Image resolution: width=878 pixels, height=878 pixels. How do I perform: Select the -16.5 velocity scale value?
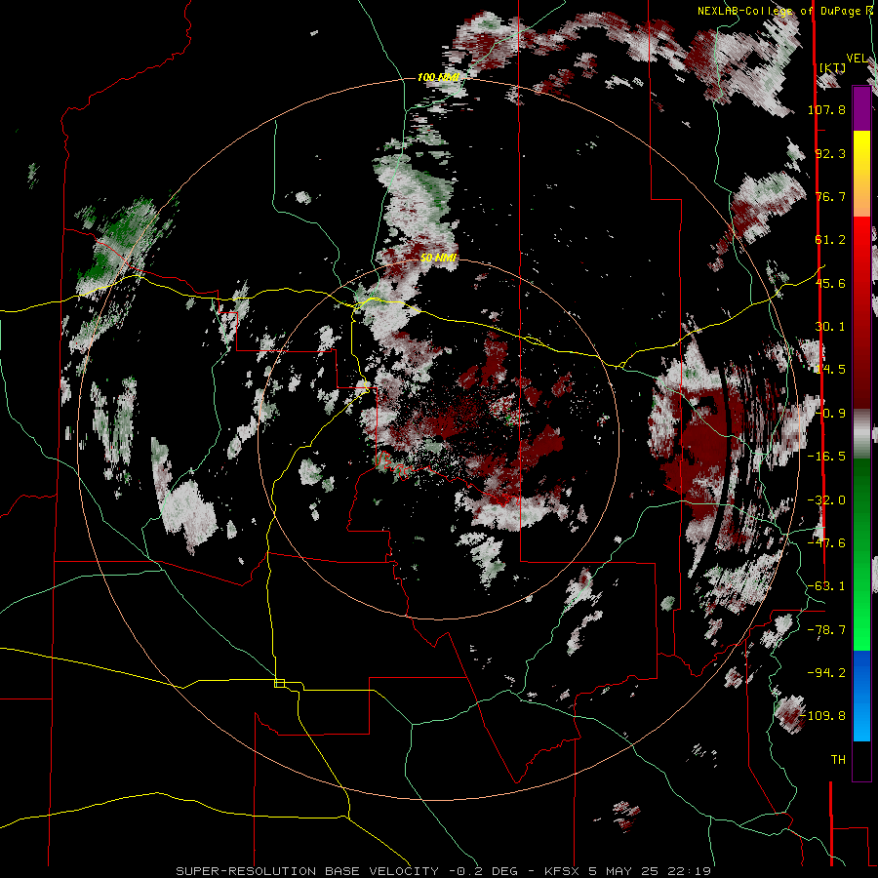tap(826, 457)
